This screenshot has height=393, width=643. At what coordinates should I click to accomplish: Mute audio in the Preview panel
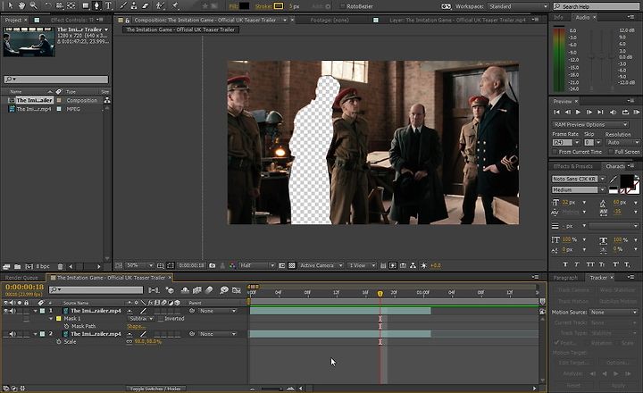click(x=613, y=112)
